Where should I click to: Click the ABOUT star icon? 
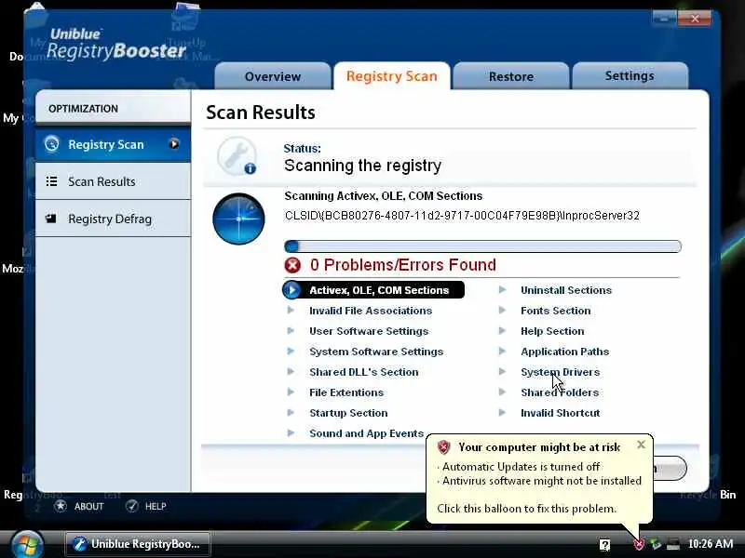click(x=61, y=506)
